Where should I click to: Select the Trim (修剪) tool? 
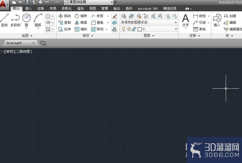tap(97, 16)
